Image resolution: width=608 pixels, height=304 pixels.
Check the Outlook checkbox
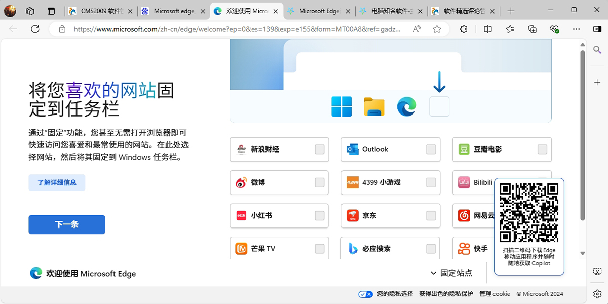[x=431, y=149]
